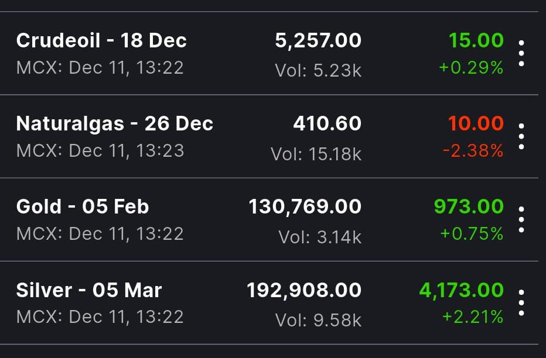Tap Silver +2.21% percentage change
This screenshot has width=546, height=358.
pyautogui.click(x=473, y=317)
